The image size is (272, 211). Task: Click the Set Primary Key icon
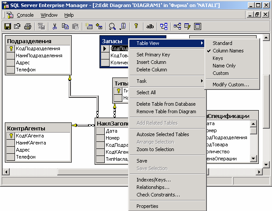(x=136, y=26)
